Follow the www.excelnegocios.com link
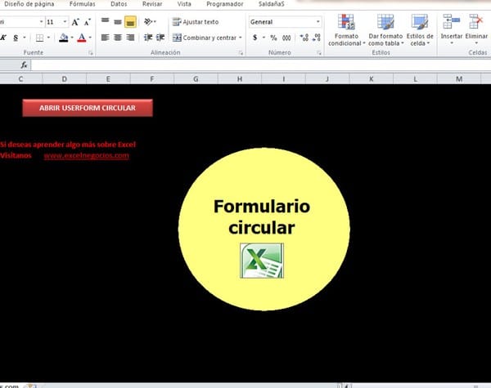 point(86,155)
